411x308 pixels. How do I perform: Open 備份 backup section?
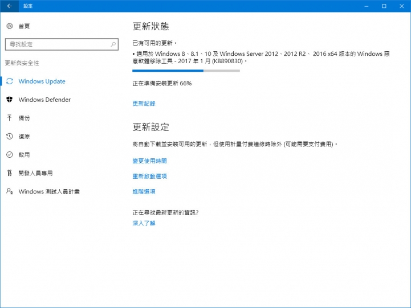click(24, 118)
